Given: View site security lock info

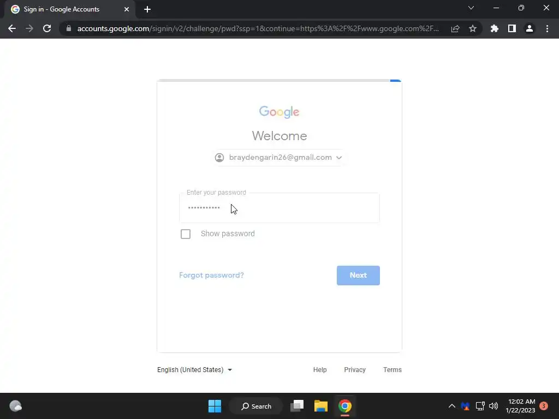Looking at the screenshot, I should pos(69,28).
